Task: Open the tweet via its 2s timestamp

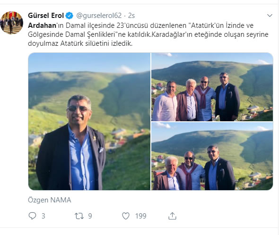Action: [x=131, y=16]
